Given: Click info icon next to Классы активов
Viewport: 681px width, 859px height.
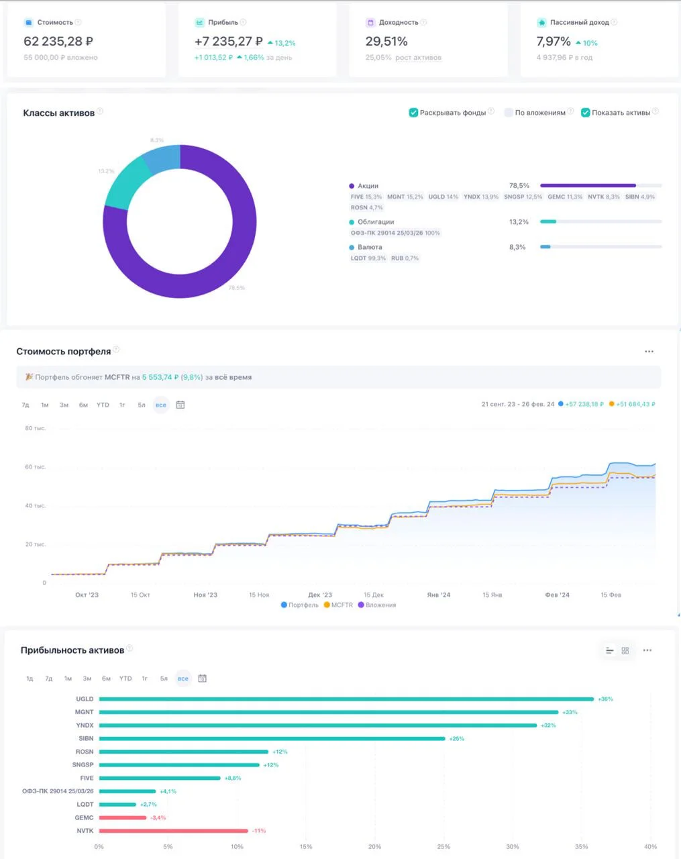Looking at the screenshot, I should [100, 111].
